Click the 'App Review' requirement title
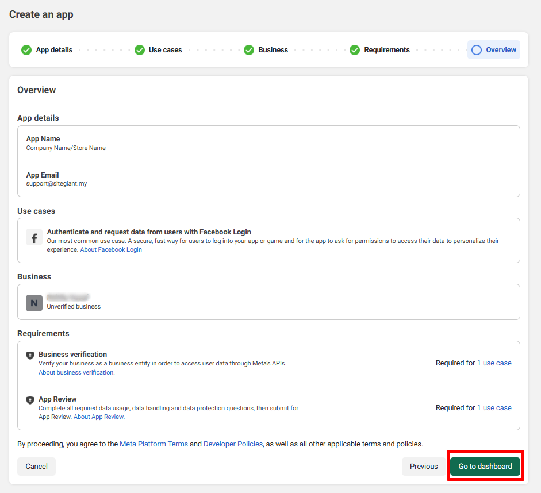This screenshot has width=541, height=493. pyautogui.click(x=57, y=399)
